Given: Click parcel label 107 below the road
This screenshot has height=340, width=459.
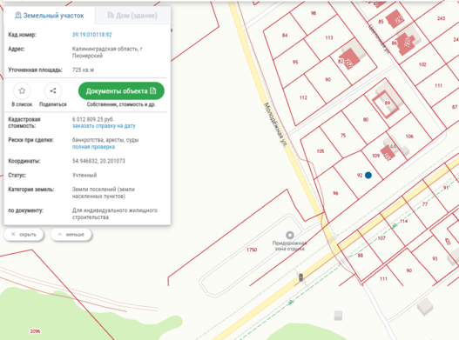Looking at the screenshot, I should 381,238.
